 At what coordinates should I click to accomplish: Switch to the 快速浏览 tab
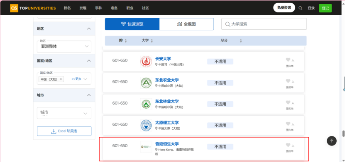pyautogui.click(x=132, y=24)
